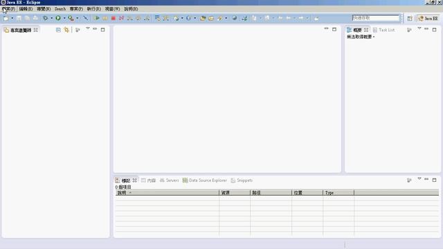Expand the External Tools dropdown arrow
The height and width of the screenshot is (249, 443).
77,19
